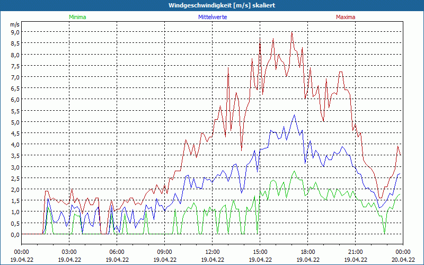Click the 09:00 time axis label
The height and width of the screenshot is (265, 424).
tap(164, 252)
